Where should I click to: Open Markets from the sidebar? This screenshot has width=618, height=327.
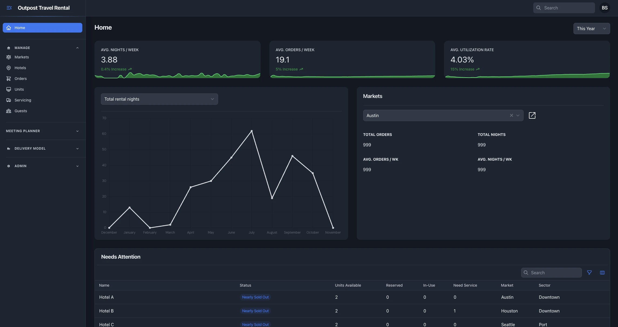(x=22, y=57)
